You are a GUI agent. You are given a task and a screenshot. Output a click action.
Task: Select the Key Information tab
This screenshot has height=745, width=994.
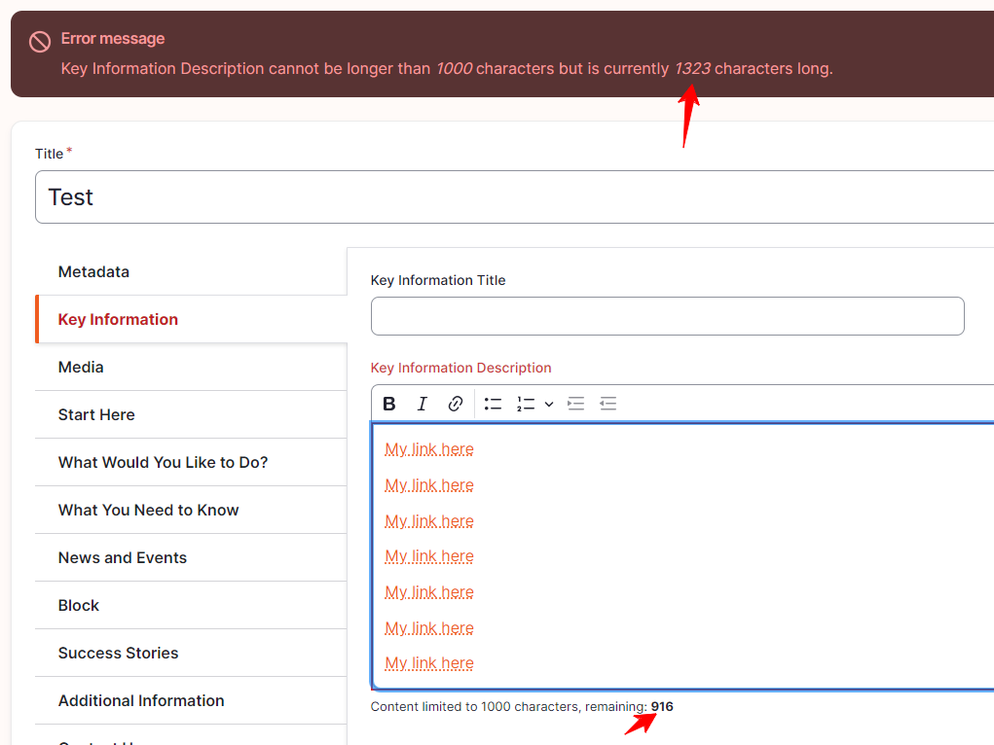[118, 319]
